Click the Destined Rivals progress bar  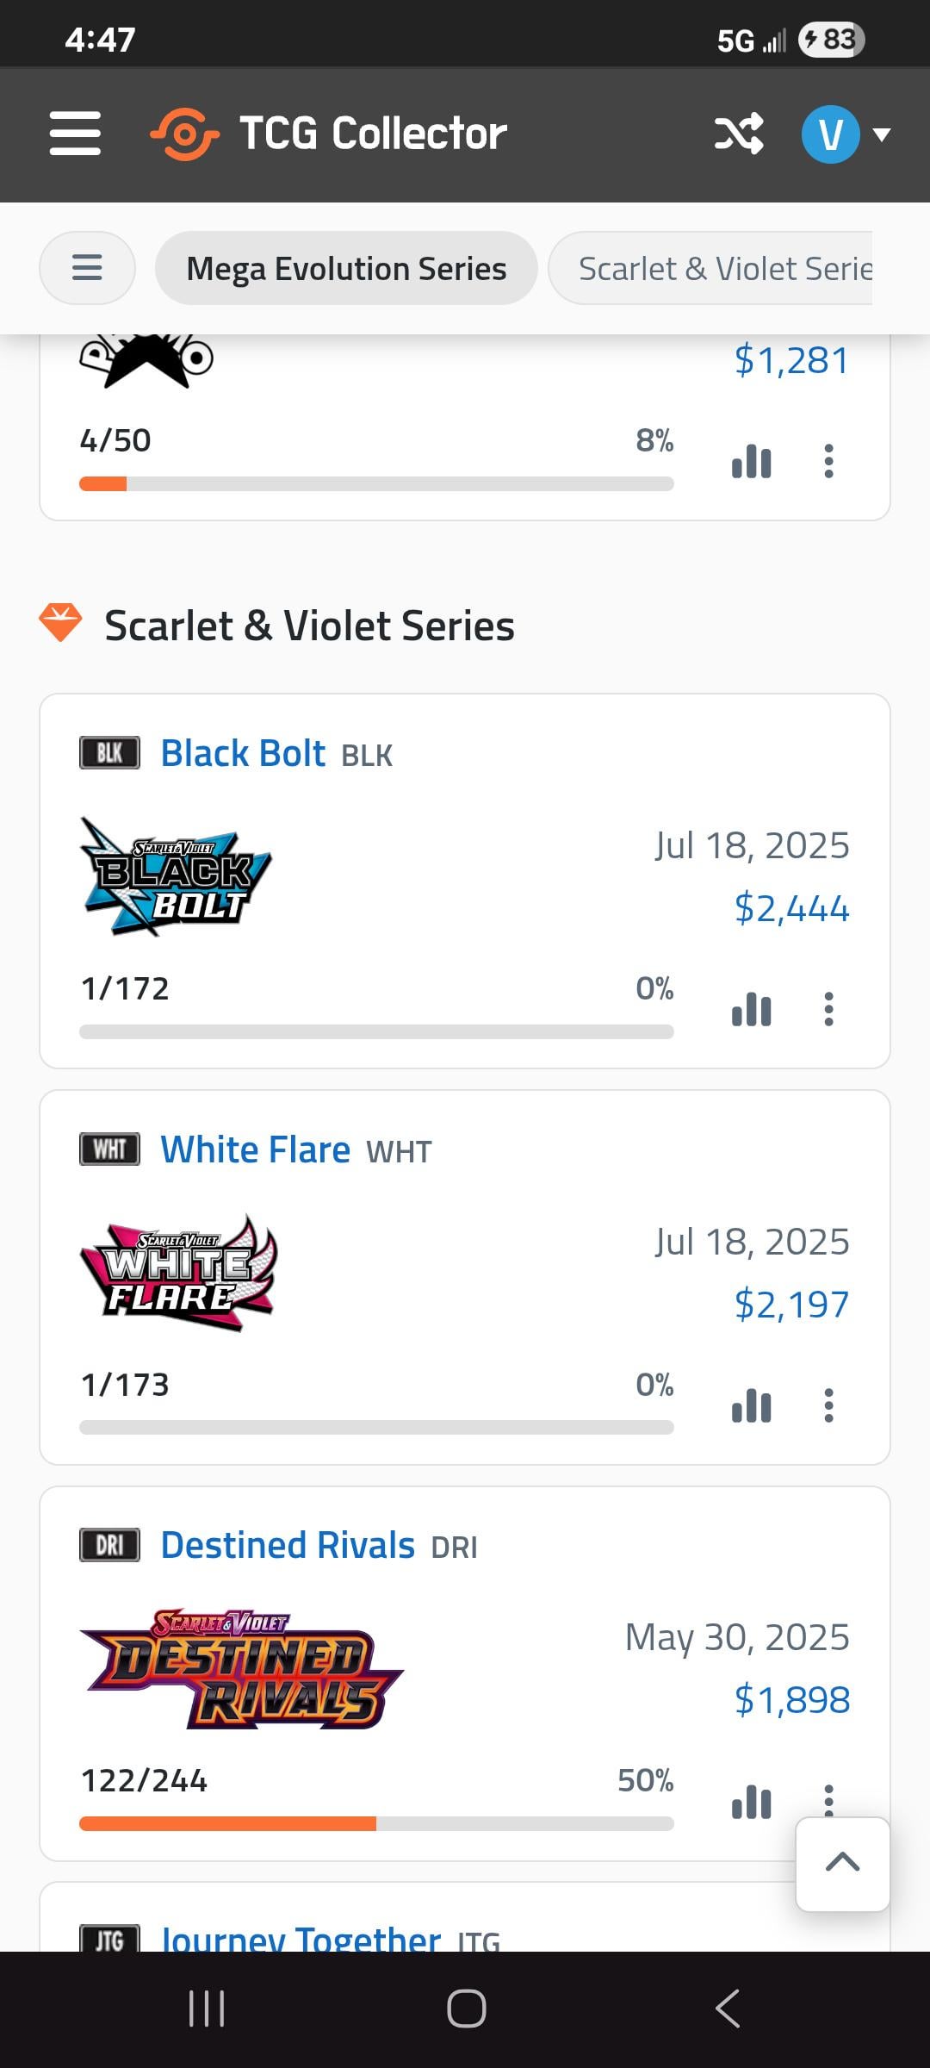[376, 1823]
